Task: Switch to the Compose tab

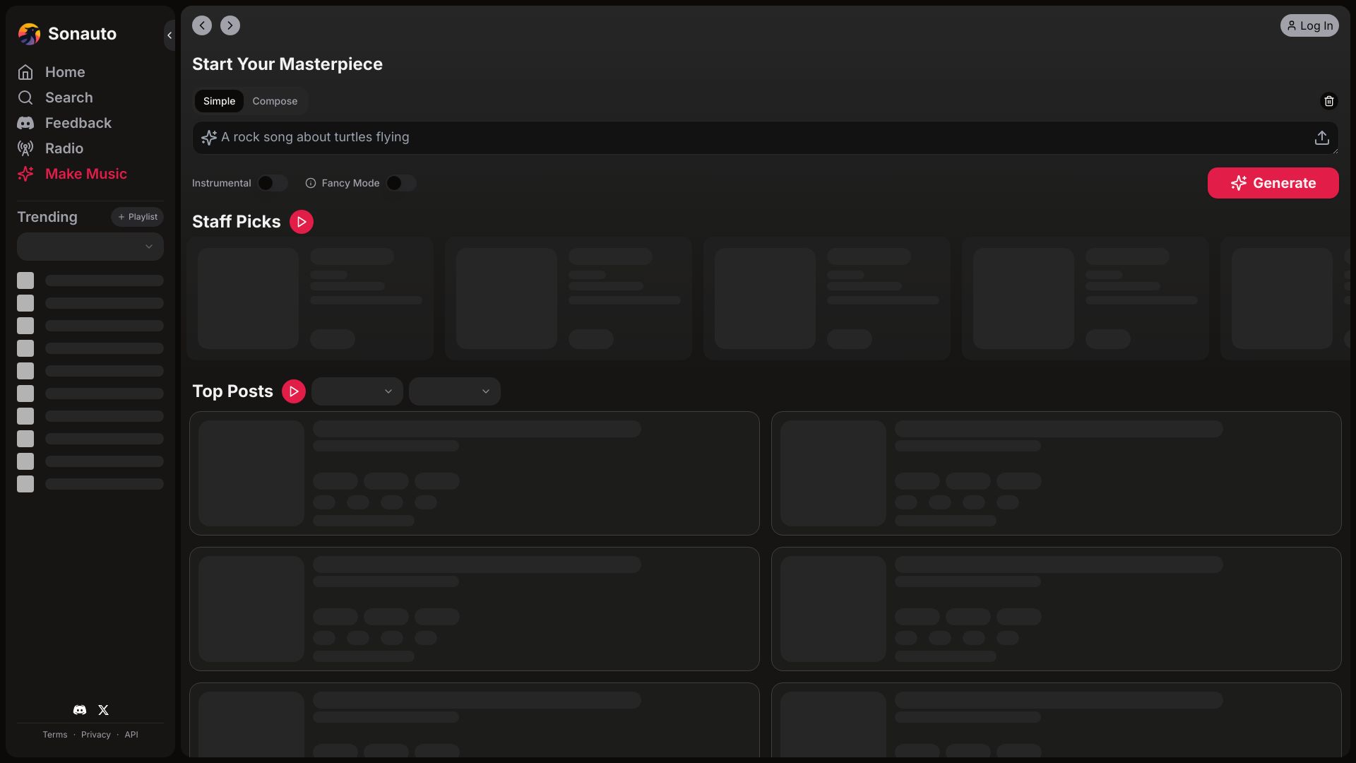Action: coord(275,101)
